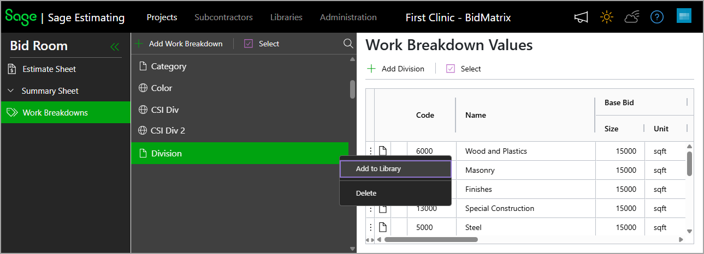Open the help question mark icon
This screenshot has height=254, width=704.
(x=657, y=17)
